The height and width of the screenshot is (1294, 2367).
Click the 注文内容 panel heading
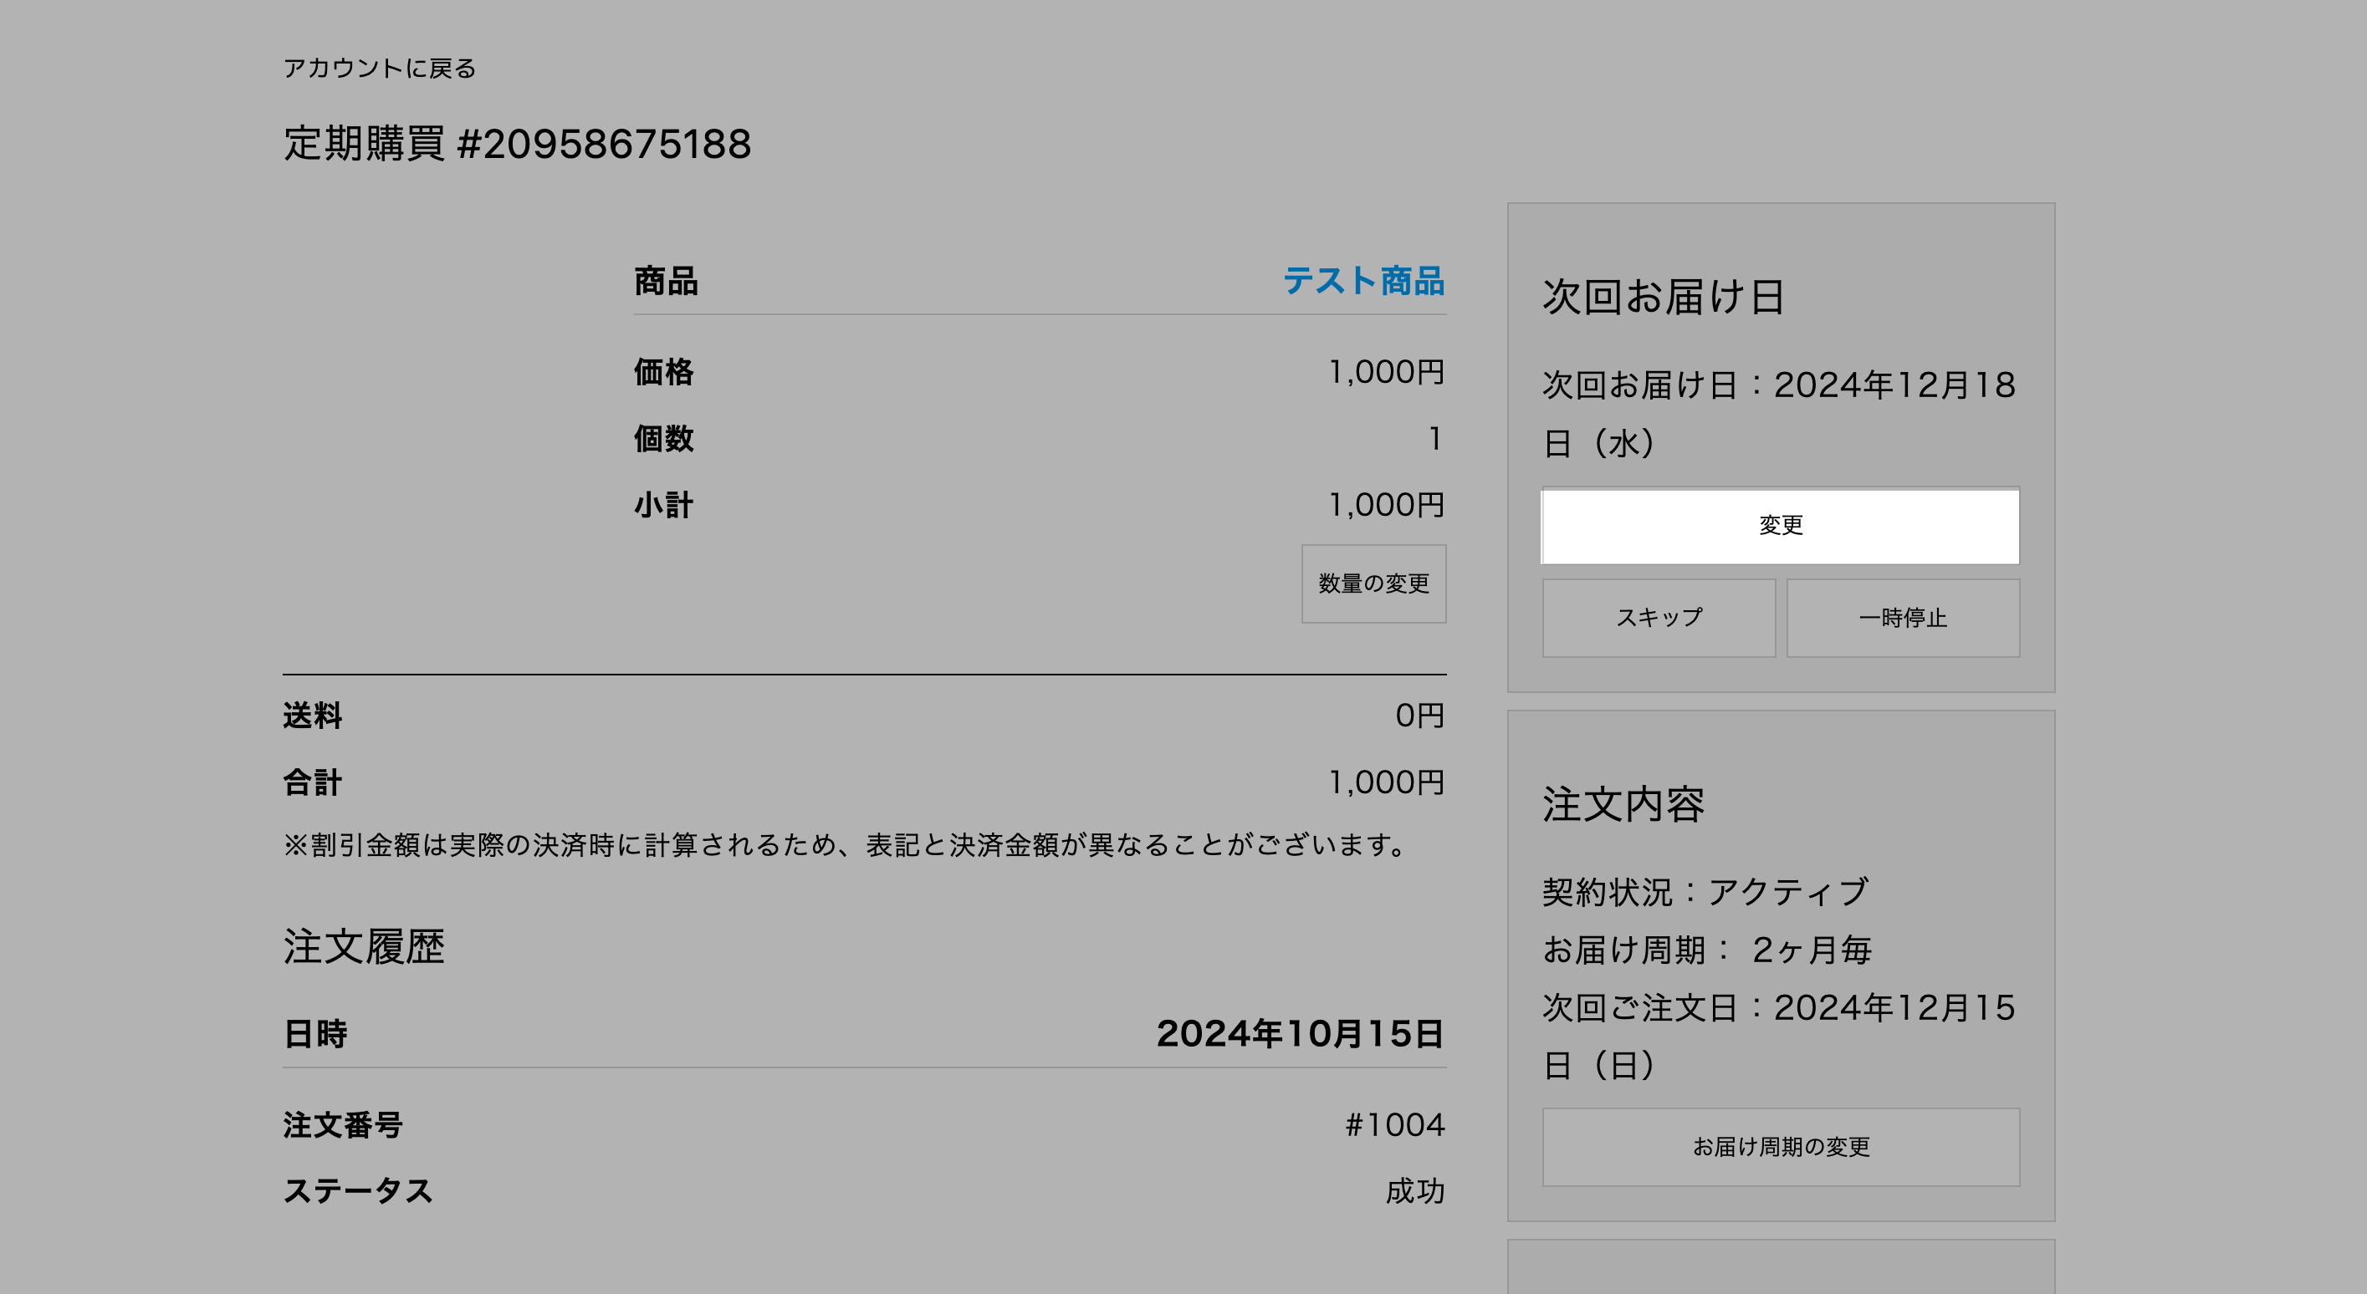click(1623, 804)
